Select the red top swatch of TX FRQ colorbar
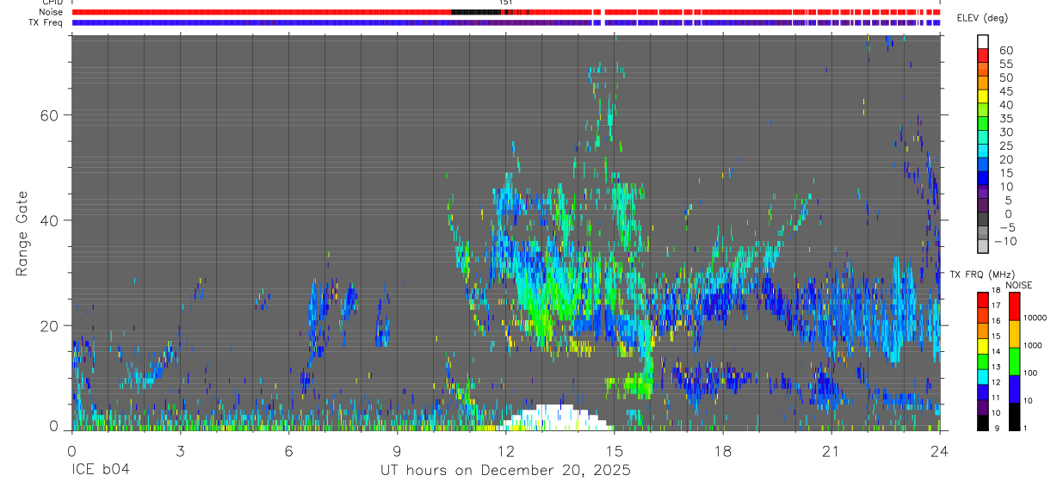This screenshot has height=488, width=1057. click(983, 300)
